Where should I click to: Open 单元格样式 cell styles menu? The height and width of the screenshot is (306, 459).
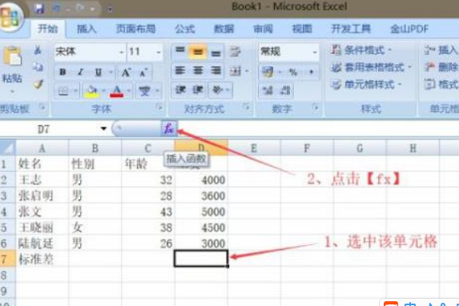(366, 85)
